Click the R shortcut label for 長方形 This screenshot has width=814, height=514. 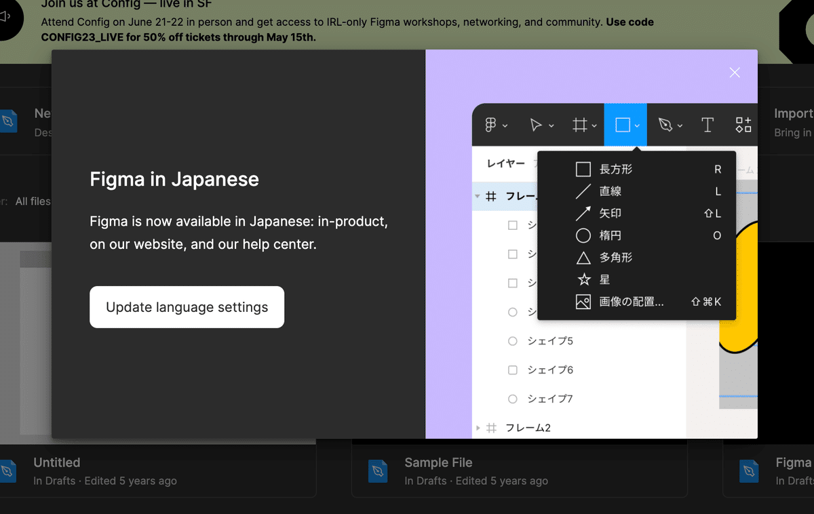pos(718,170)
